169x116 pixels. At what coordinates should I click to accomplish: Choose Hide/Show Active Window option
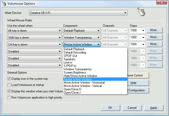[x=80, y=76]
